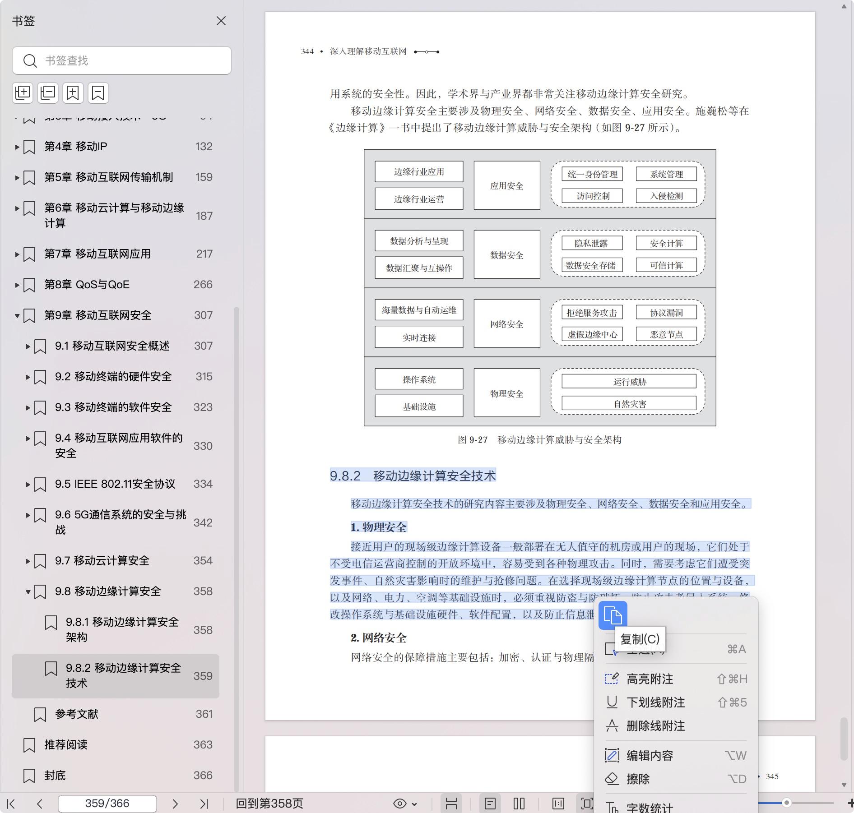Open the eye view mode dropdown

point(405,804)
